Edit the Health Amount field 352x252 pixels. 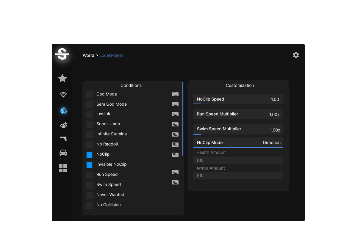coord(238,160)
